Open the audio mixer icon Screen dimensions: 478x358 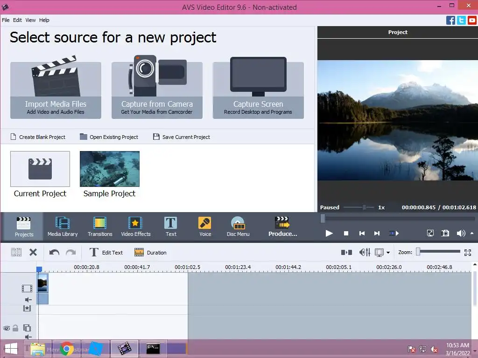365,252
